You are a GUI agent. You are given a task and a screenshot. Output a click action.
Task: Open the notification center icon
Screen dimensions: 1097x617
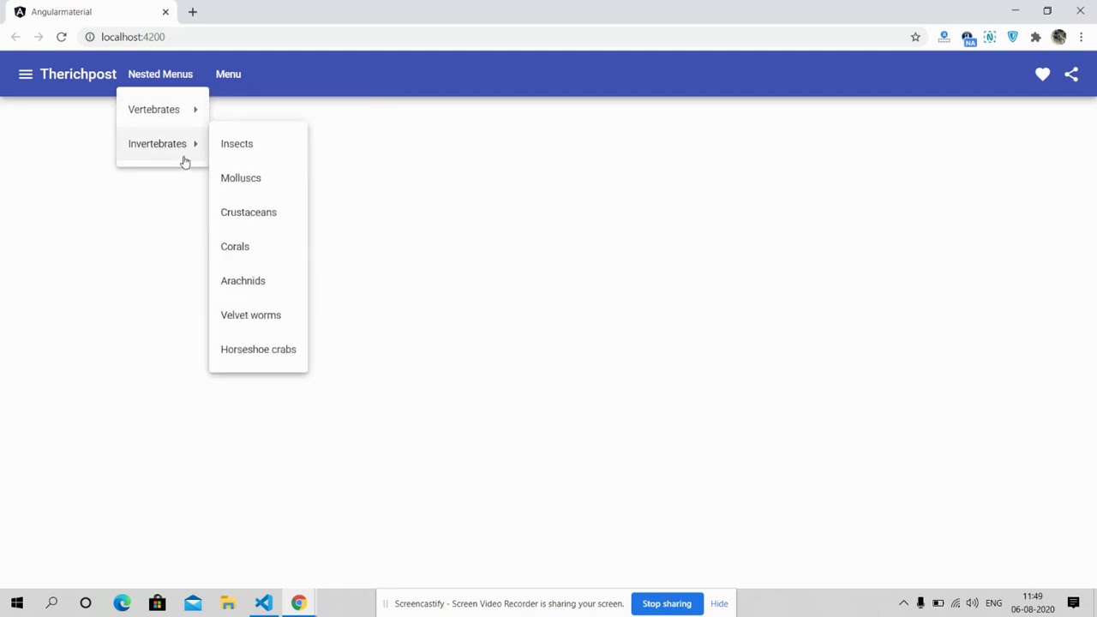coord(1073,603)
